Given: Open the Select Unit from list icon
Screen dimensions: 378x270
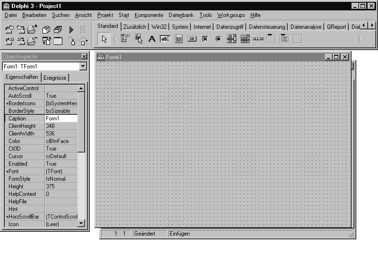Looking at the screenshot, I should point(46,30).
